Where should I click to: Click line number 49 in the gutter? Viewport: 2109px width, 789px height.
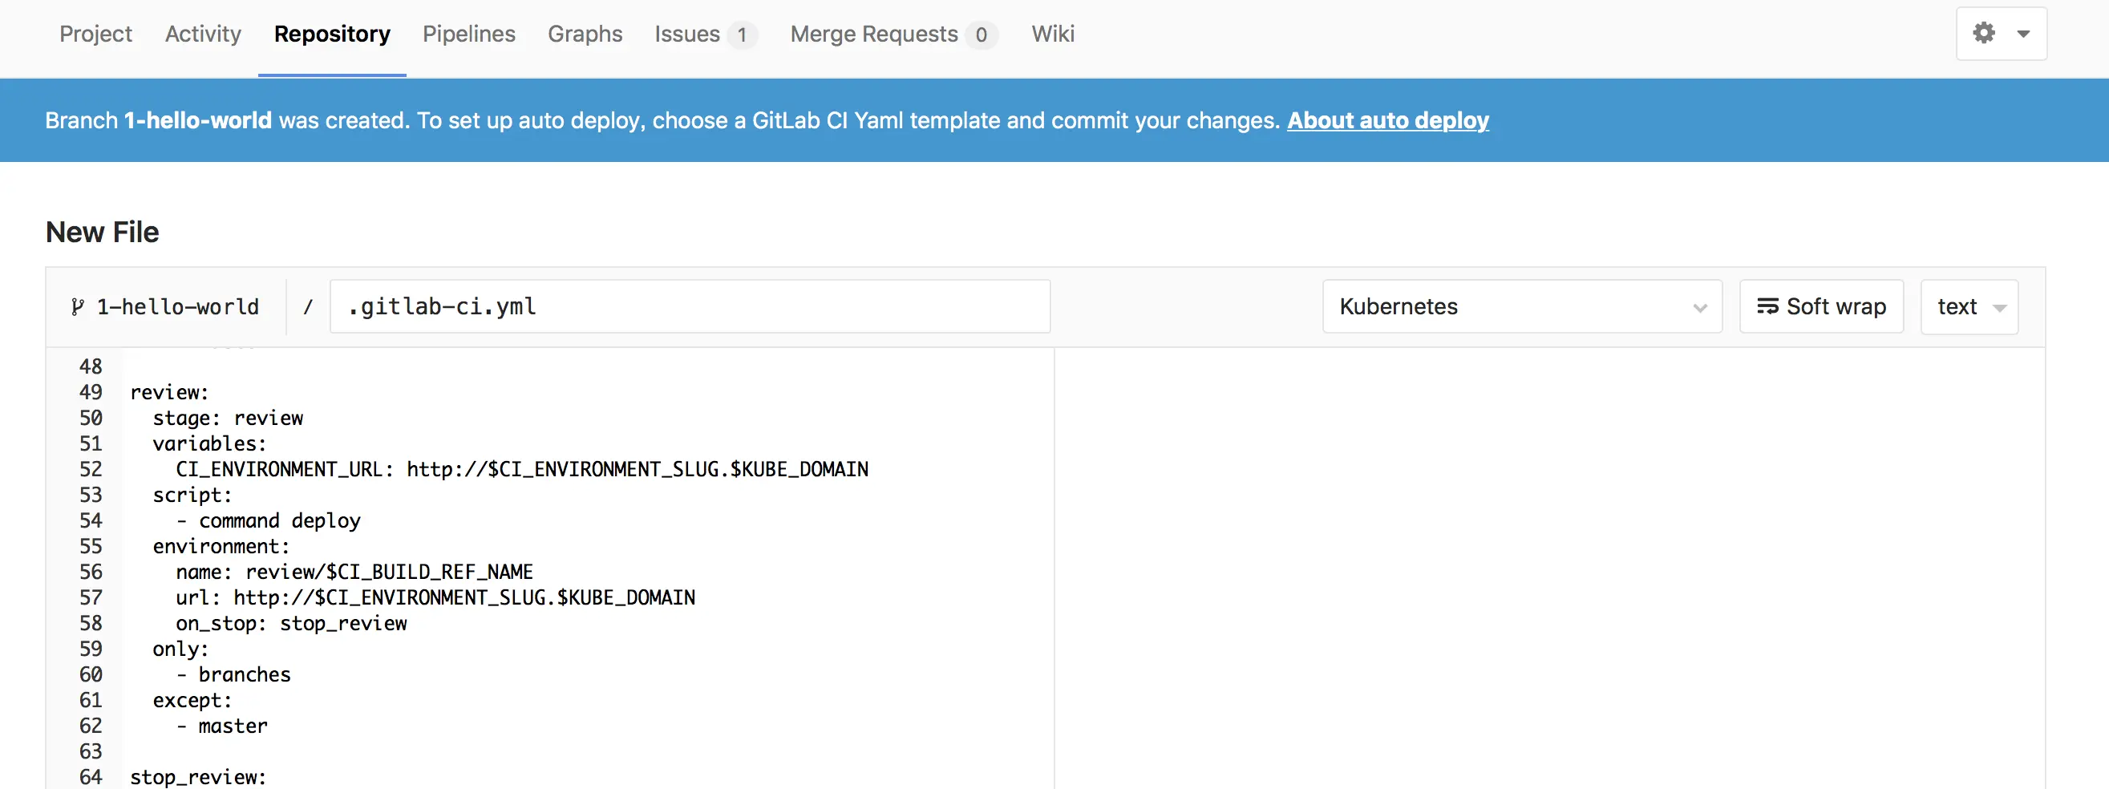(91, 392)
